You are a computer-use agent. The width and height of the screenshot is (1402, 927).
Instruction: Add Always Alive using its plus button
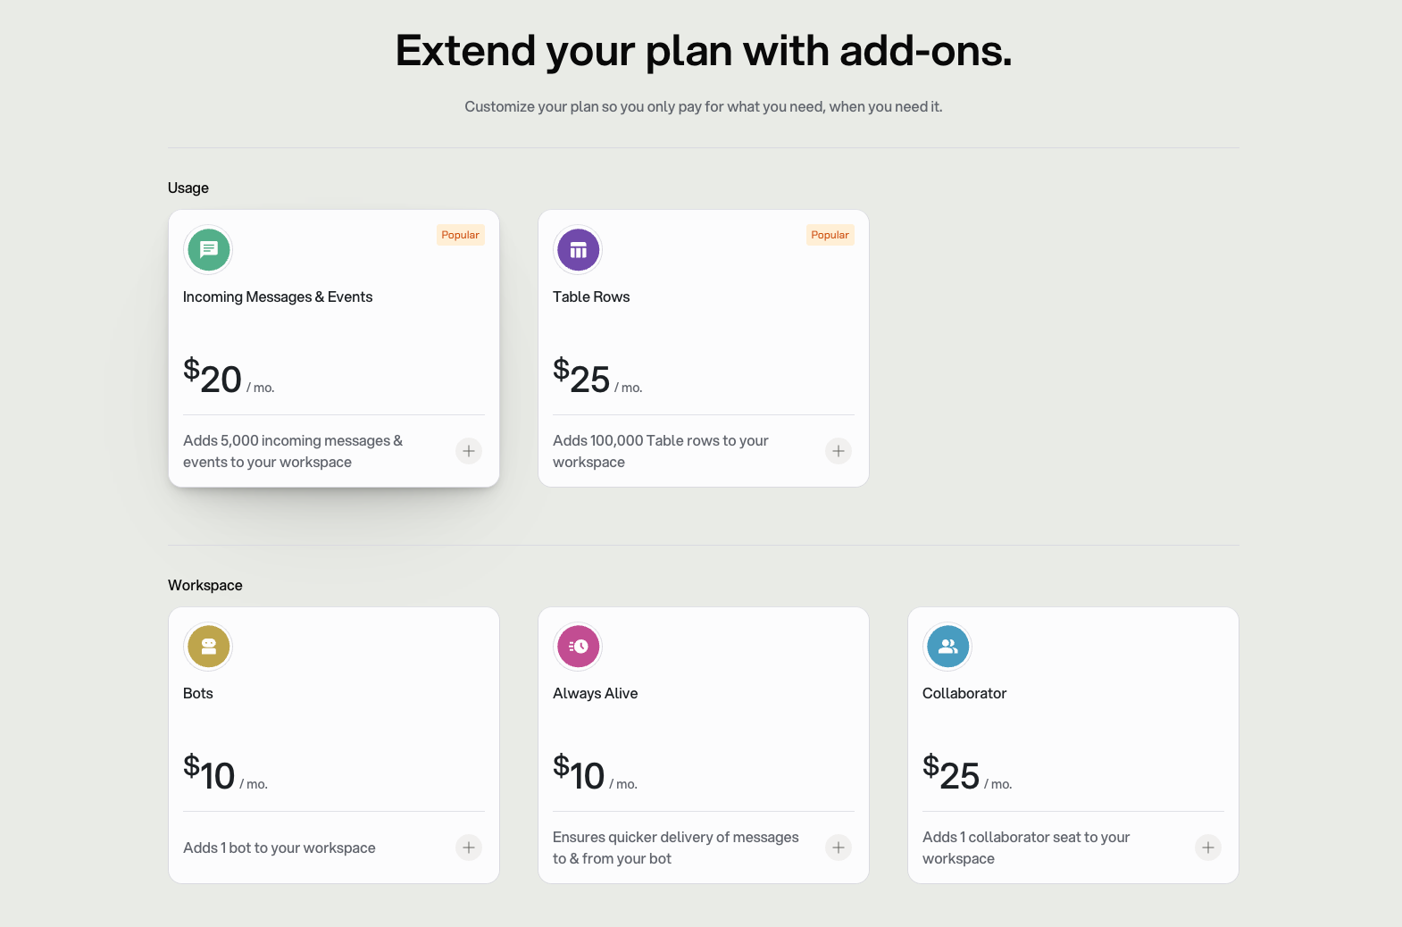839,848
